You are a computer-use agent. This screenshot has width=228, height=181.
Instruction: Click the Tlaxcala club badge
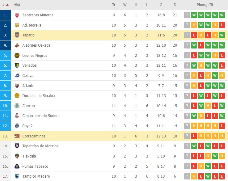(17, 156)
